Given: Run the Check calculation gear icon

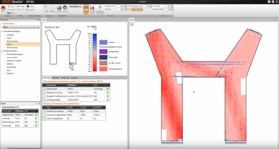Looking at the screenshot, I should 65,9.
